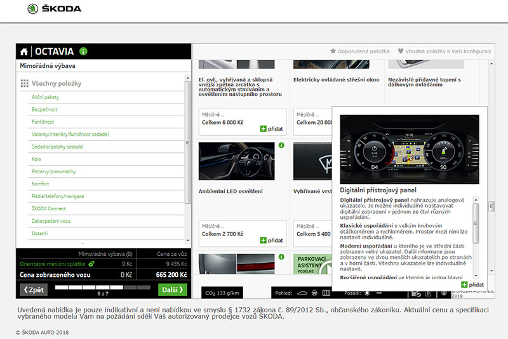Select the Zabezpečení vozu category
Image resolution: width=508 pixels, height=339 pixels.
point(51,221)
